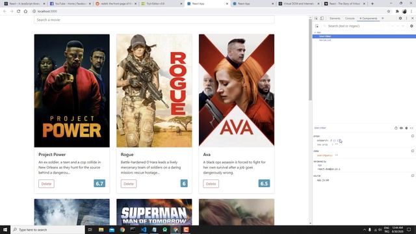
Task: Switch to the Virtual DOM browser tab
Action: pos(299,4)
